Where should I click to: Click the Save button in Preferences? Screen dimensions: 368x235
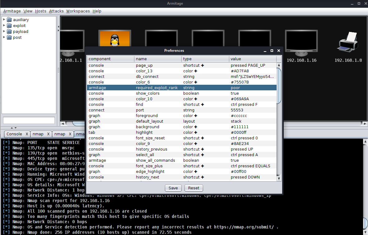pos(173,188)
